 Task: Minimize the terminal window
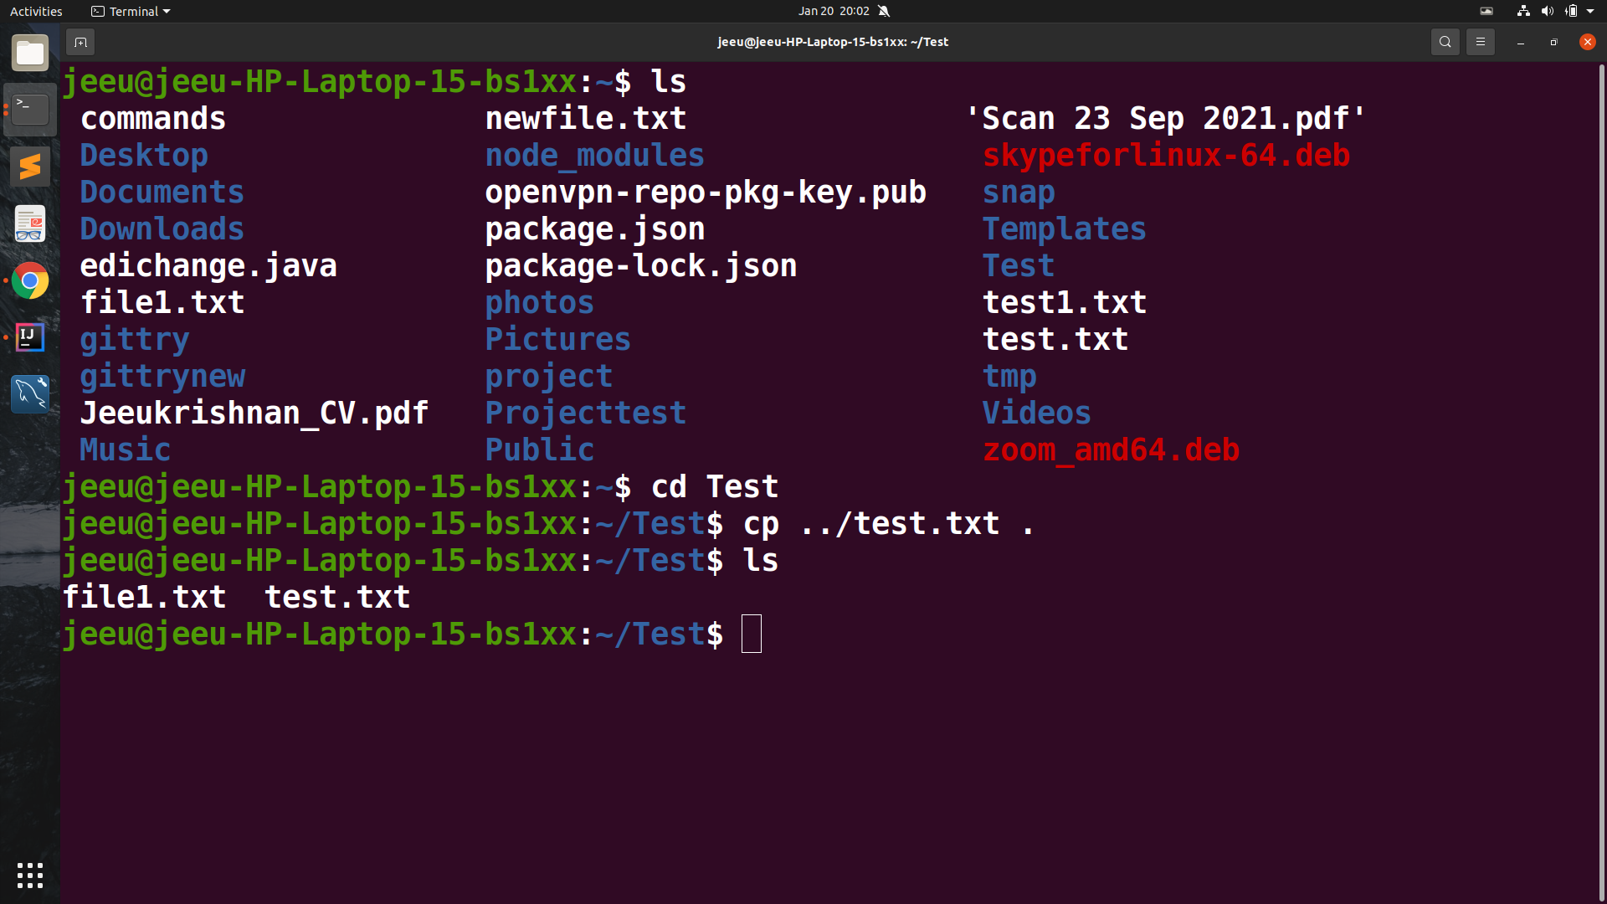point(1520,42)
